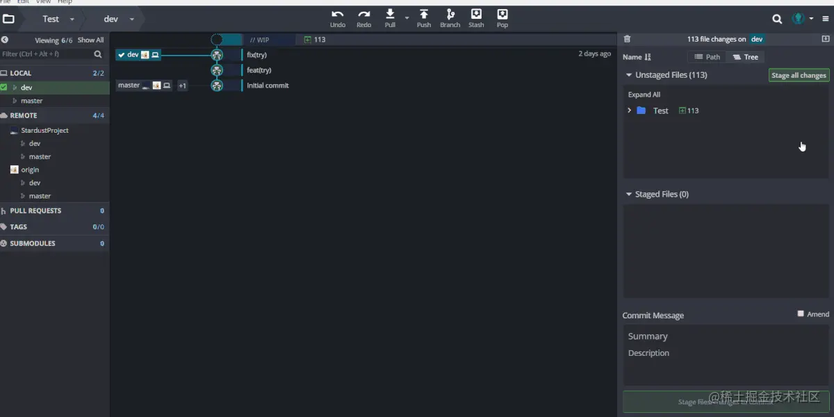This screenshot has height=417, width=834.
Task: Click the Filter input field
Action: [47, 54]
